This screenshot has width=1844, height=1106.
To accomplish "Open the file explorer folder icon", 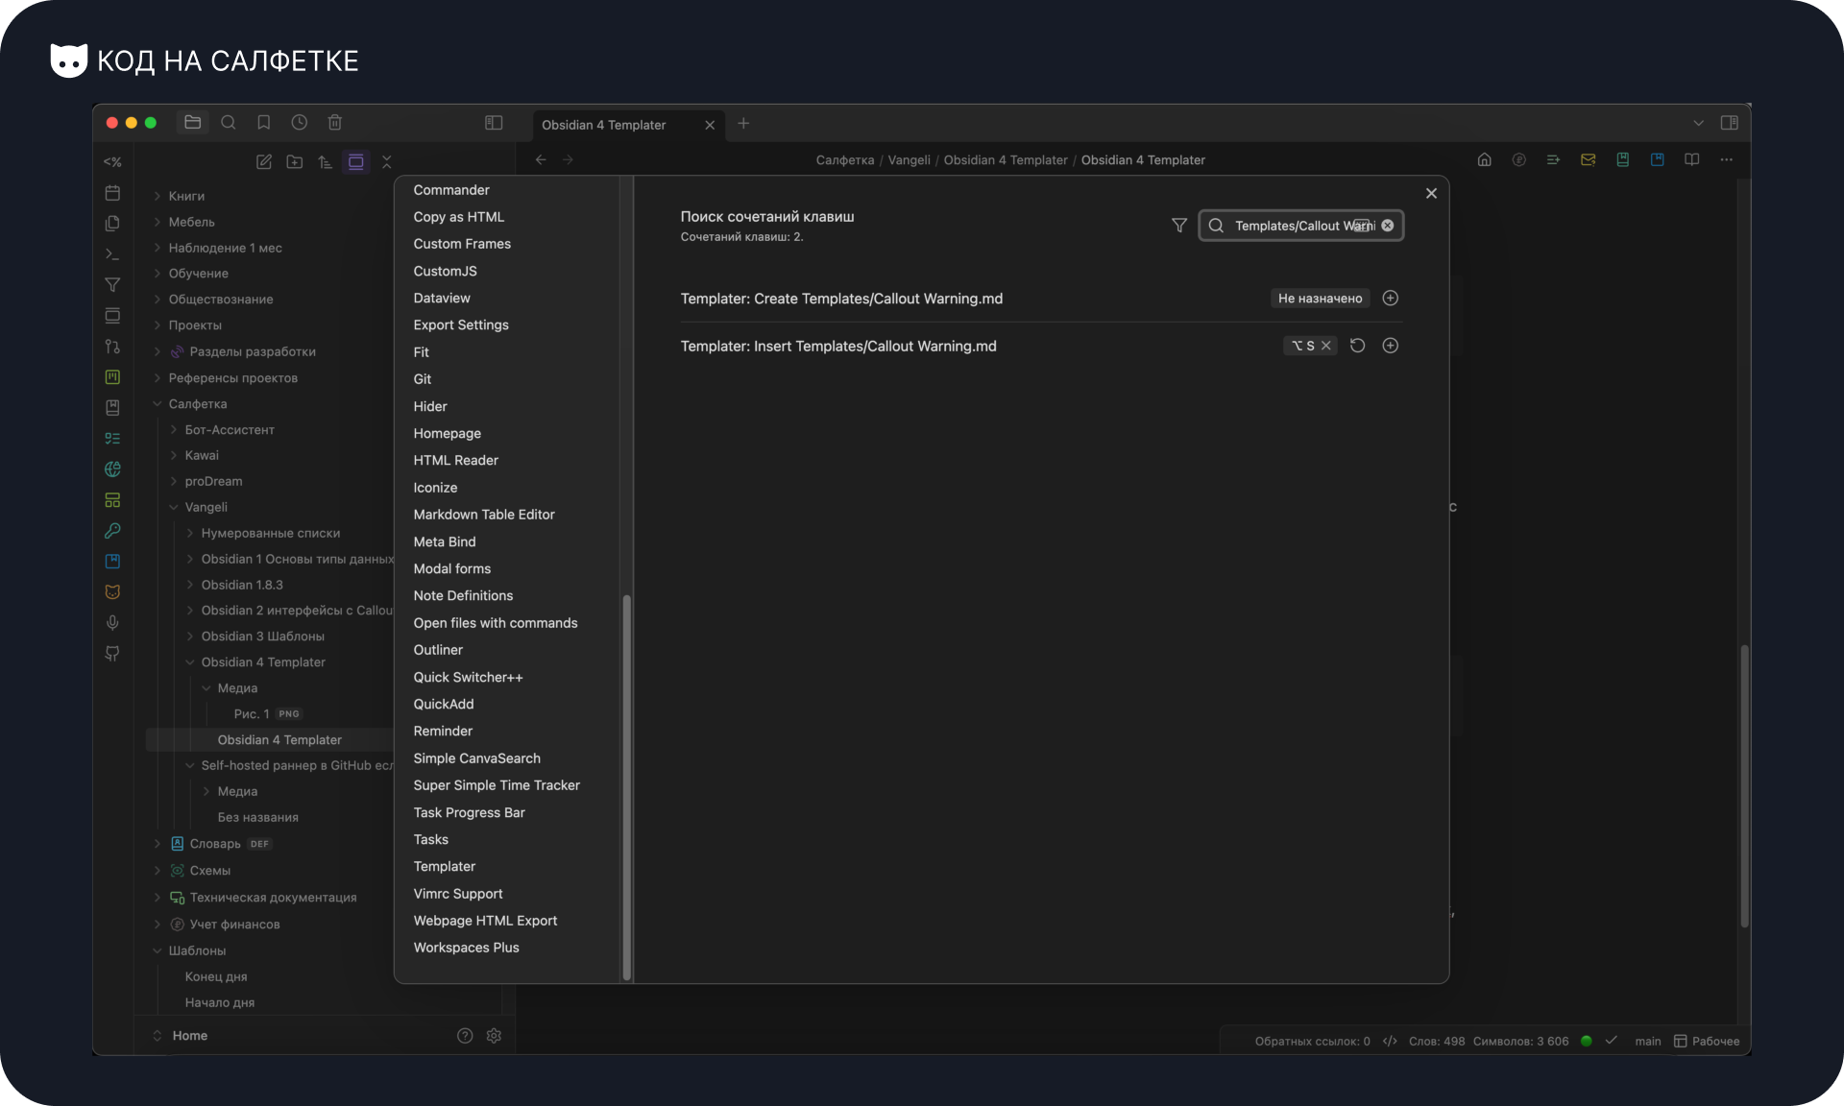I will (192, 123).
